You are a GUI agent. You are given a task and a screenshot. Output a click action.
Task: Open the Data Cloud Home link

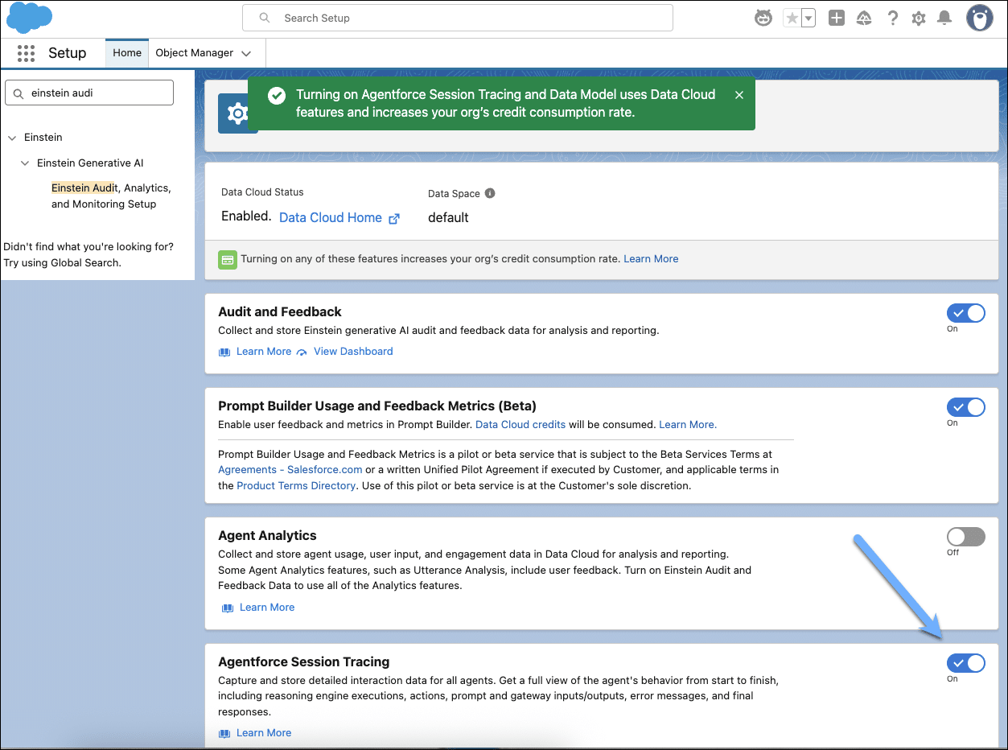[331, 217]
